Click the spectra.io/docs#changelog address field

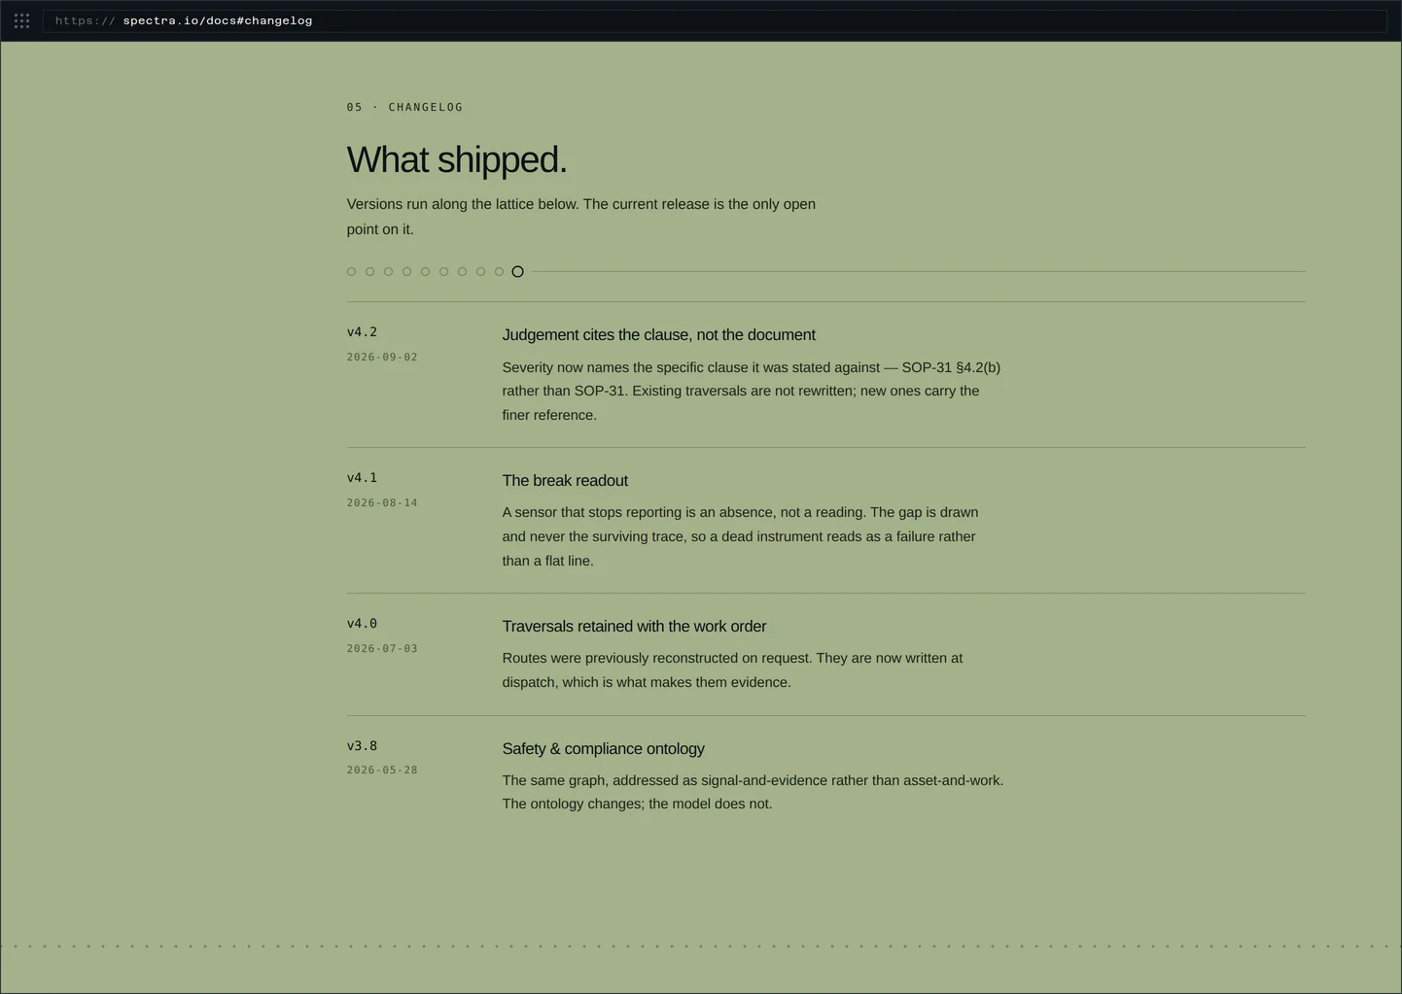point(715,20)
